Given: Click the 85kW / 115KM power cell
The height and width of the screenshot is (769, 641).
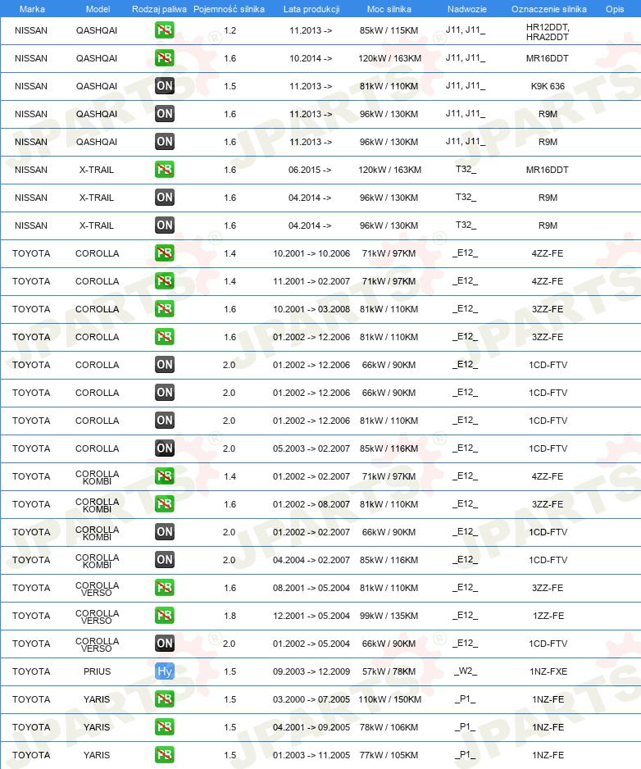Looking at the screenshot, I should (x=389, y=30).
